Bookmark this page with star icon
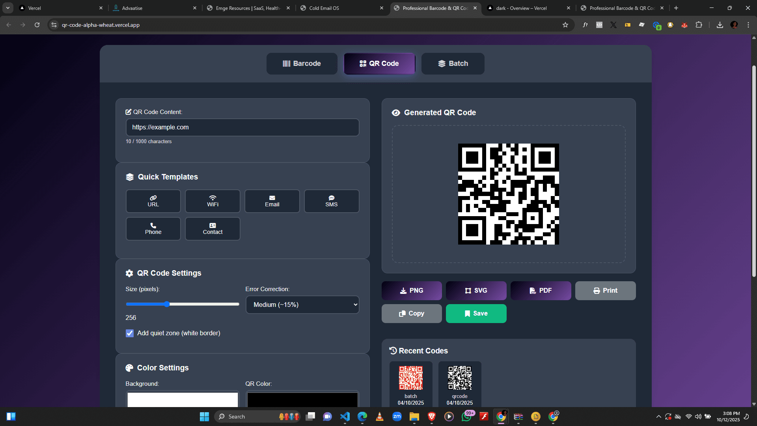 565,25
